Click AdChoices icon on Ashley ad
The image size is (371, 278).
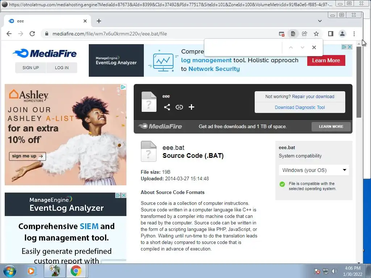pyautogui.click(x=123, y=87)
